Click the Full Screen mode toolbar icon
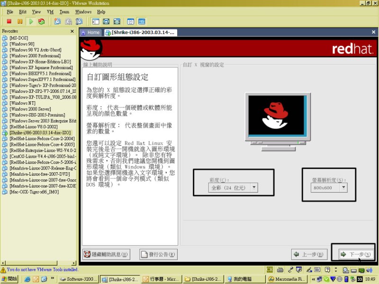The height and width of the screenshot is (284, 379). click(117, 21)
